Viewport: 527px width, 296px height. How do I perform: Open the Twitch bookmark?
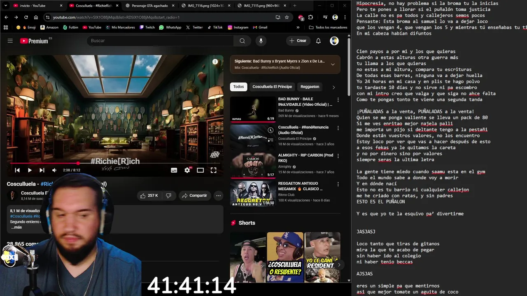point(147,28)
